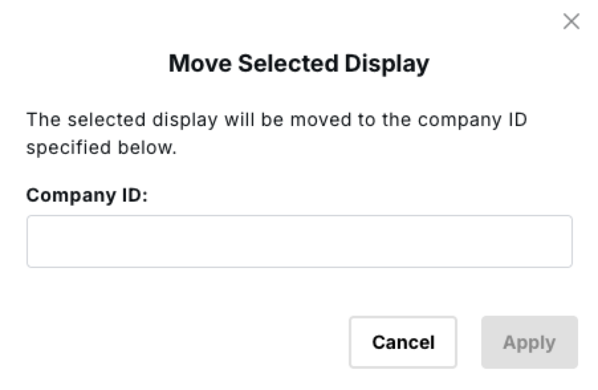Apply the display move to company
This screenshot has width=598, height=390.
pos(529,342)
